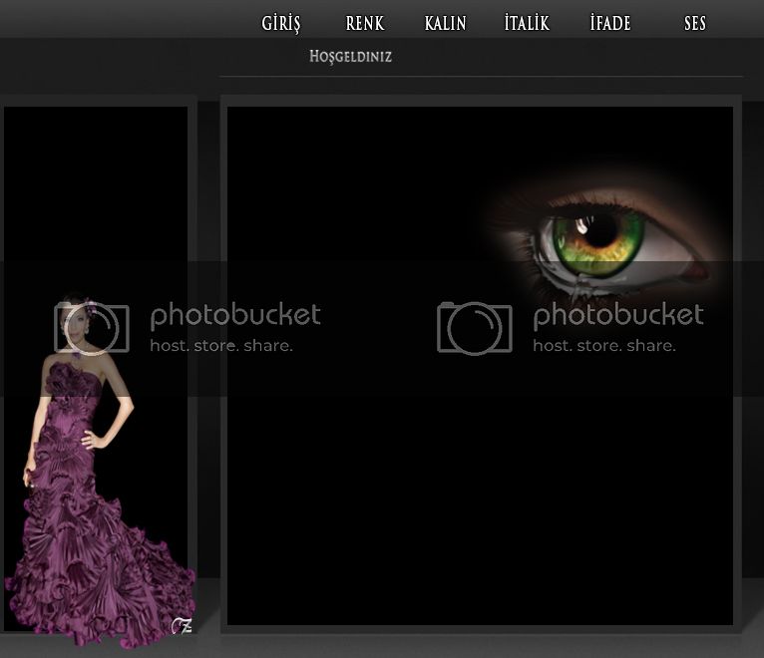Click the Hoşgeldiniz welcome text
The image size is (764, 658).
[350, 57]
